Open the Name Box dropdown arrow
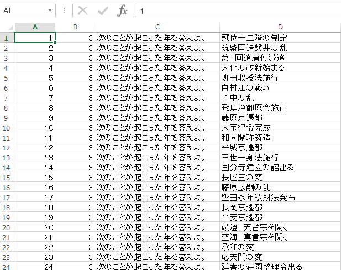The width and height of the screenshot is (341, 270). 51,11
